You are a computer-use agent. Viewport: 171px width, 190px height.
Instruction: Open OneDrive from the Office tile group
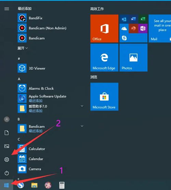[124, 28]
